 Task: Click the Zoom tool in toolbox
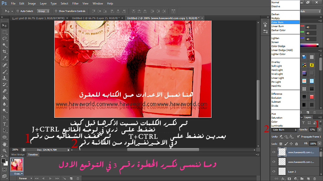(x=5, y=151)
